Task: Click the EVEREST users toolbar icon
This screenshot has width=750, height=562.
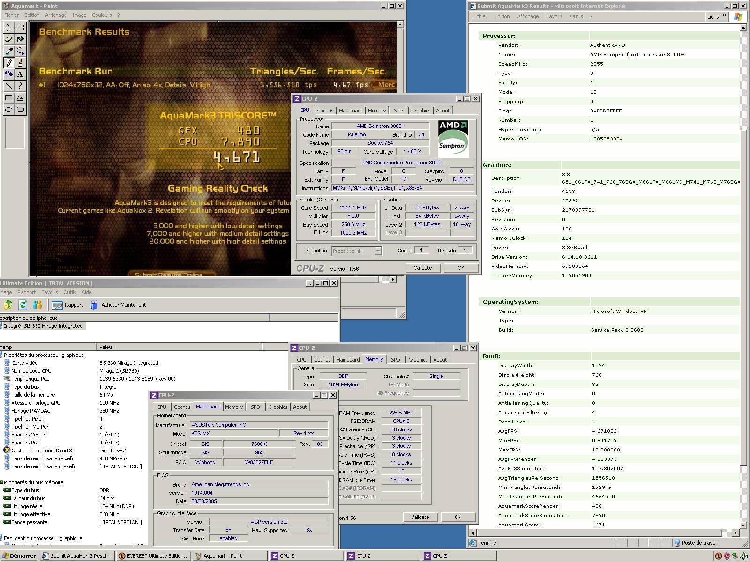Action: pos(37,305)
